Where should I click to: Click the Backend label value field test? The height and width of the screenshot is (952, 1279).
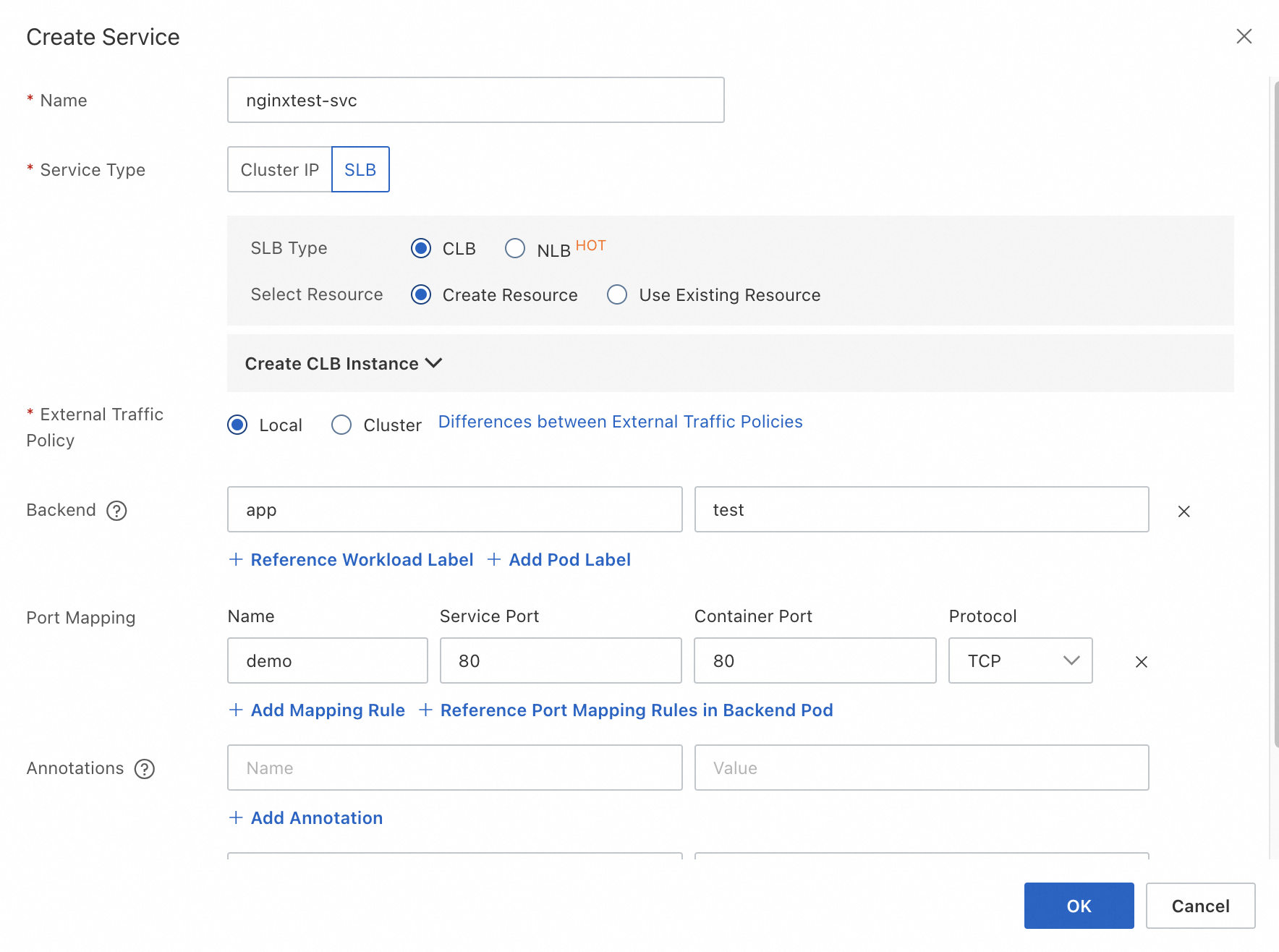pos(922,509)
